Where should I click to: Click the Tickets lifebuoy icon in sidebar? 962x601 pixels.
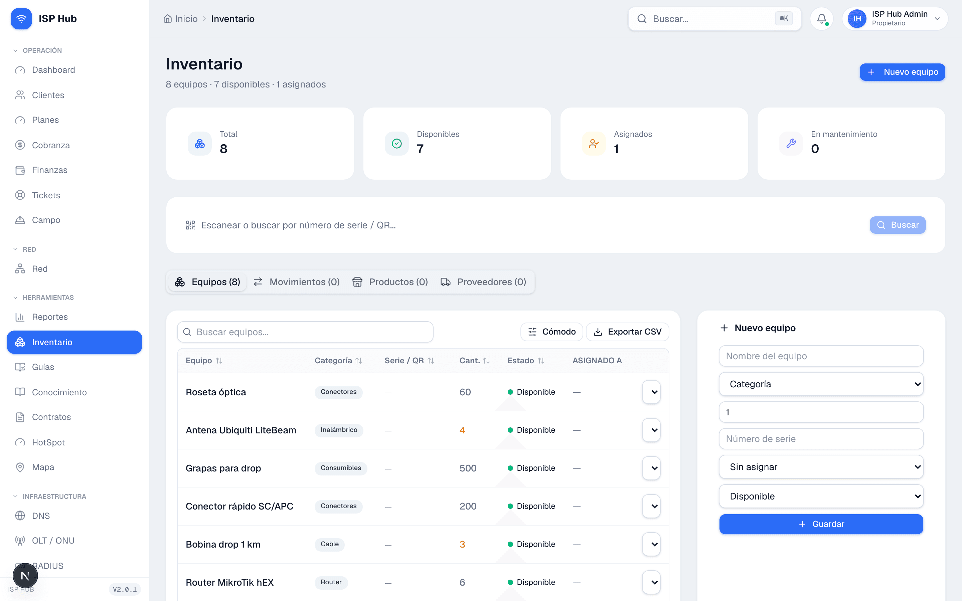click(20, 195)
